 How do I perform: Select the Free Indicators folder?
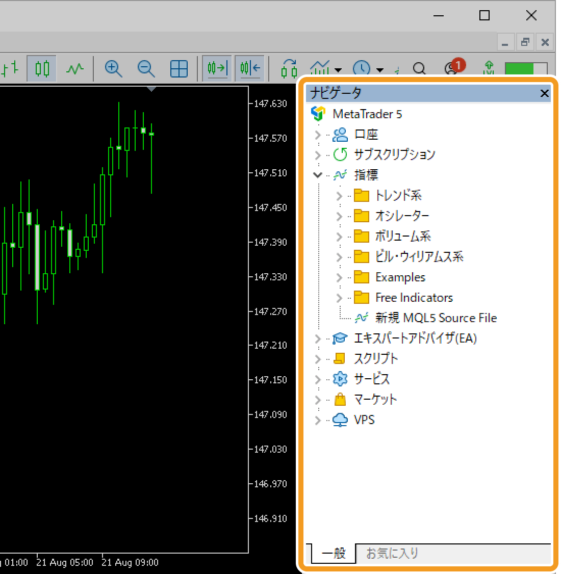(414, 298)
